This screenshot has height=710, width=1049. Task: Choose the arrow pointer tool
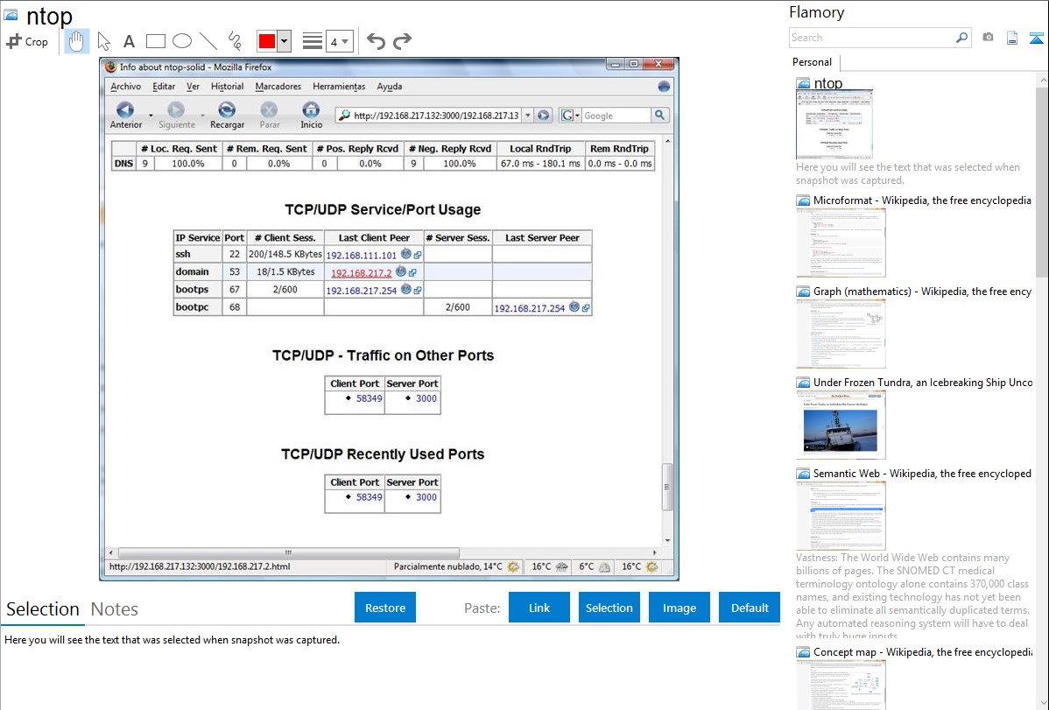[x=103, y=41]
